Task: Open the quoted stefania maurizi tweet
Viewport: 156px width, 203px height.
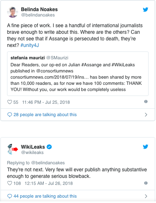Action: click(x=78, y=74)
